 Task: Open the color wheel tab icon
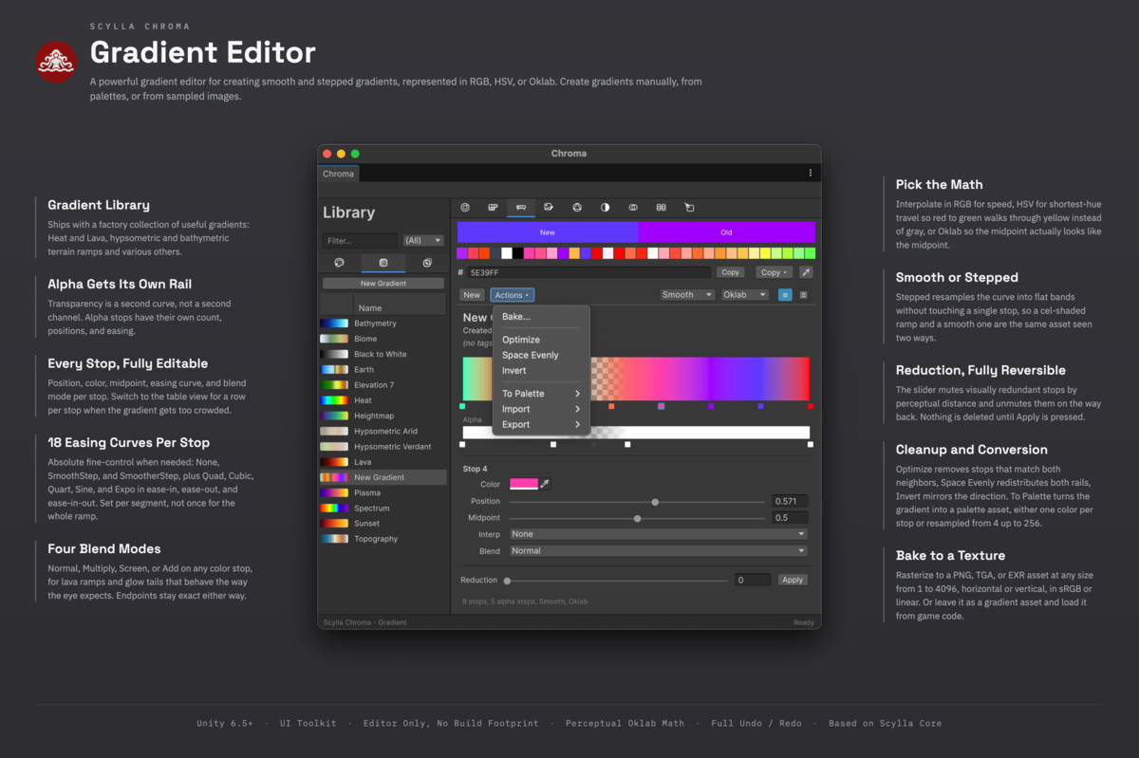coord(465,207)
